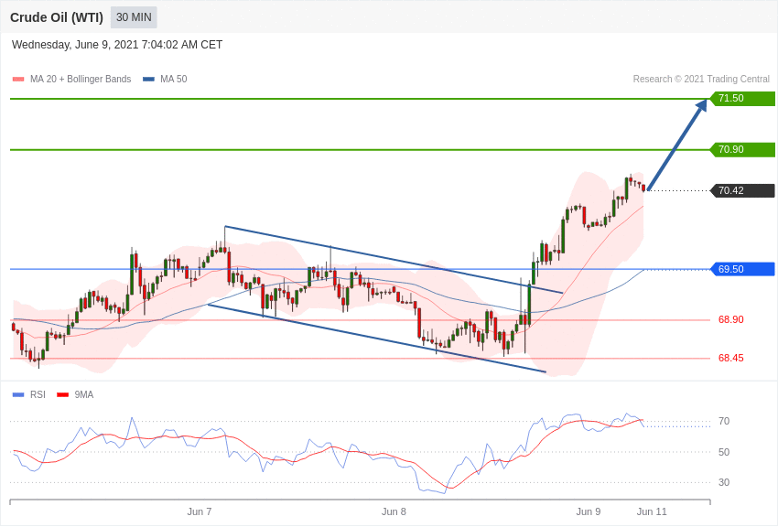
Task: Click the 'Jun 9' date axis label
Action: [589, 512]
